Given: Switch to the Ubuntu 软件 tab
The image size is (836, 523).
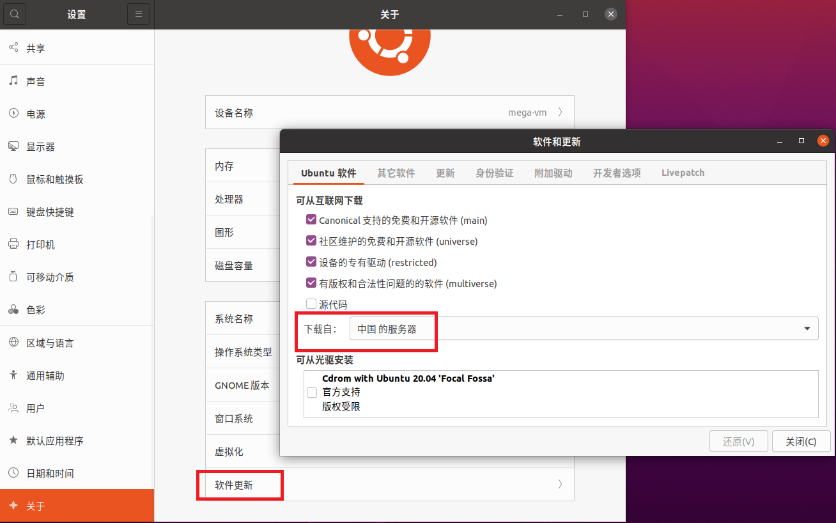Looking at the screenshot, I should (x=329, y=173).
